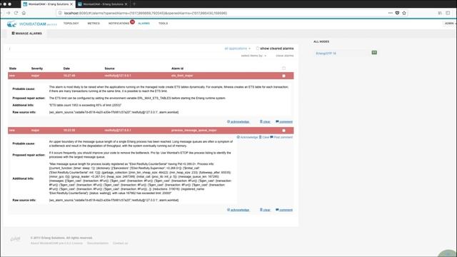Close the first WombatOAM browser tab
The width and height of the screenshot is (457, 257).
click(x=71, y=4)
